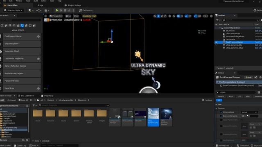Screen dimensions: 262x147
Task: Click the viewport layout maximize icon
Action: [x=211, y=16]
